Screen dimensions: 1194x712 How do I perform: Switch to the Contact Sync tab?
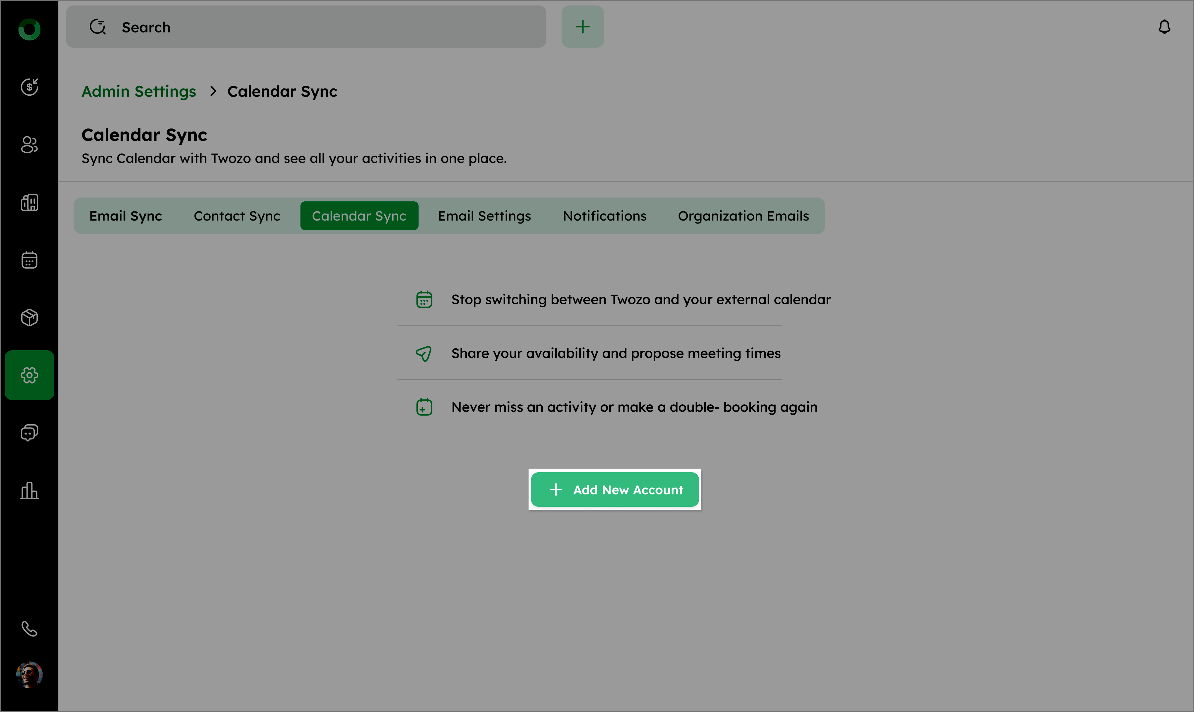coord(237,216)
